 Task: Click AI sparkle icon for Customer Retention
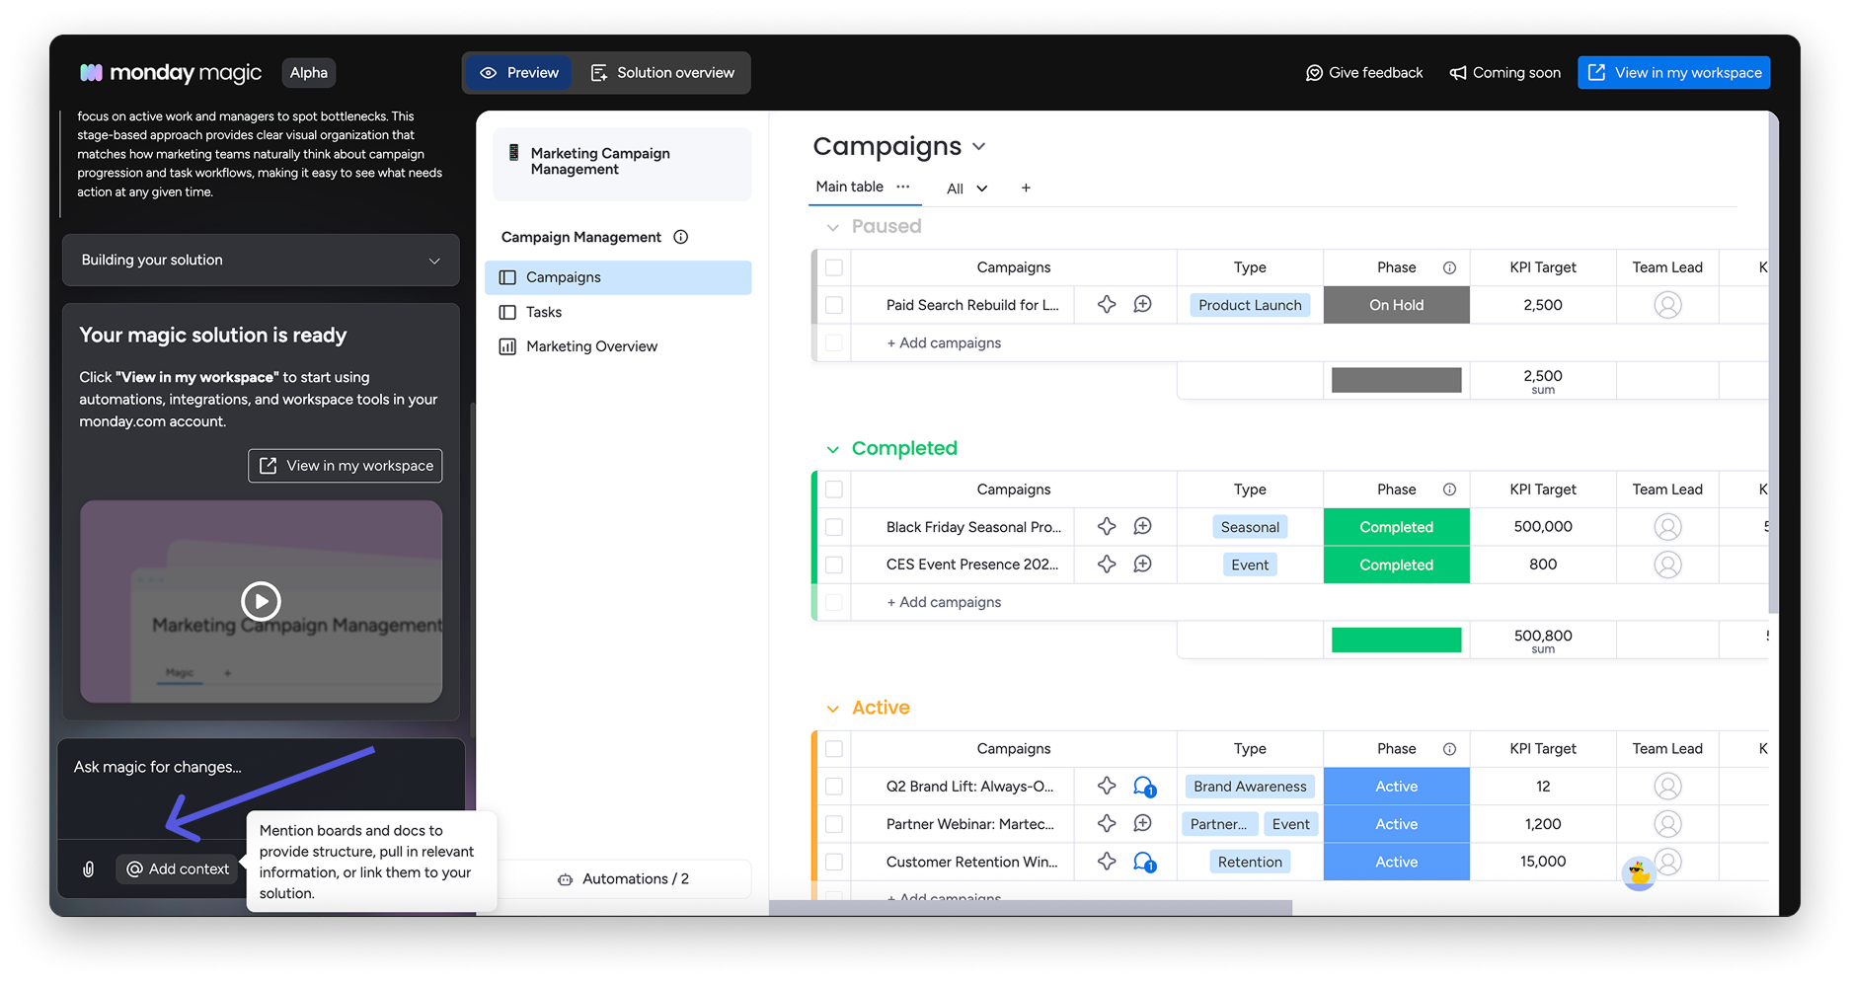1107,862
